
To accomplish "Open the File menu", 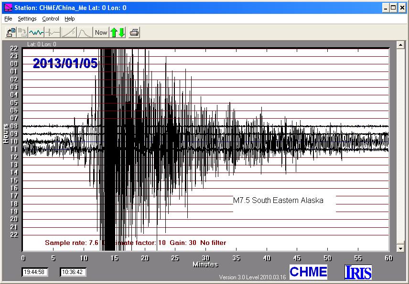I will tap(8, 19).
